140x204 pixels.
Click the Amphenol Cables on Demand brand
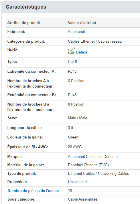[93, 157]
